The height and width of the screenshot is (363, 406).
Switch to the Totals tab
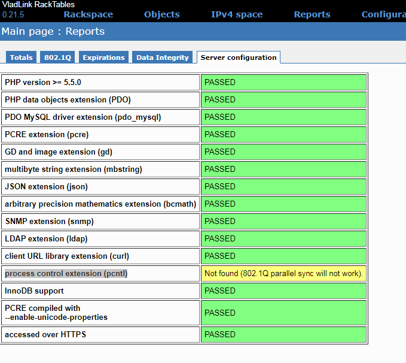click(21, 58)
